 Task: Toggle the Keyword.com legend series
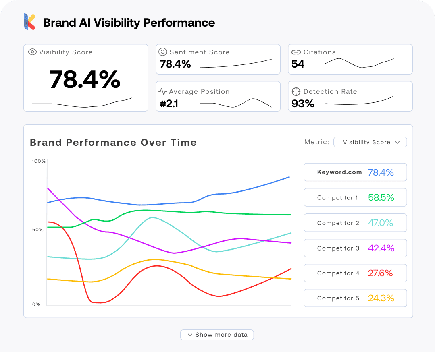(x=355, y=172)
